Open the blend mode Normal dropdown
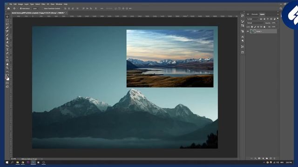298x167 pixels. coord(255,23)
